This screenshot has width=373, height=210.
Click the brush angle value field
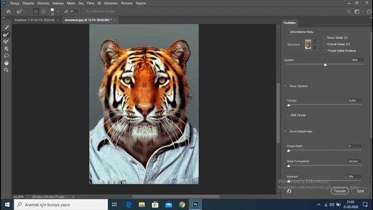(x=75, y=11)
